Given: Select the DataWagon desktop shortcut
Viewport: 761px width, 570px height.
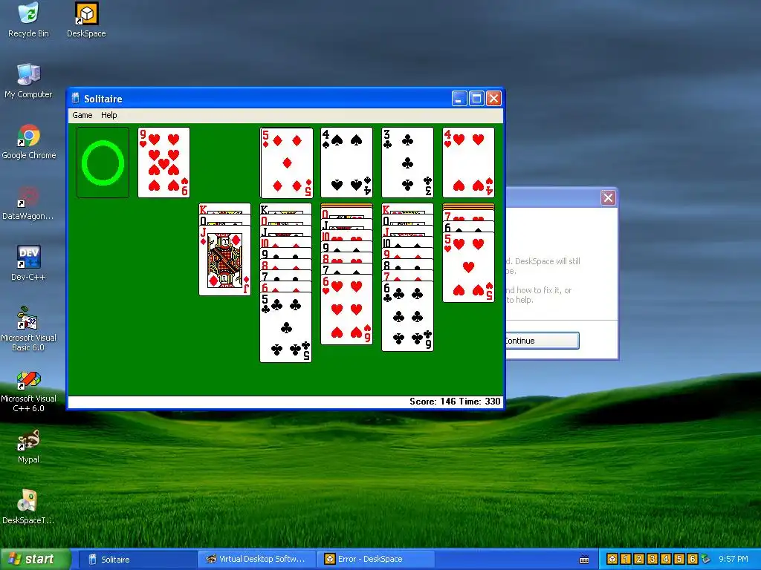Looking at the screenshot, I should [28, 203].
